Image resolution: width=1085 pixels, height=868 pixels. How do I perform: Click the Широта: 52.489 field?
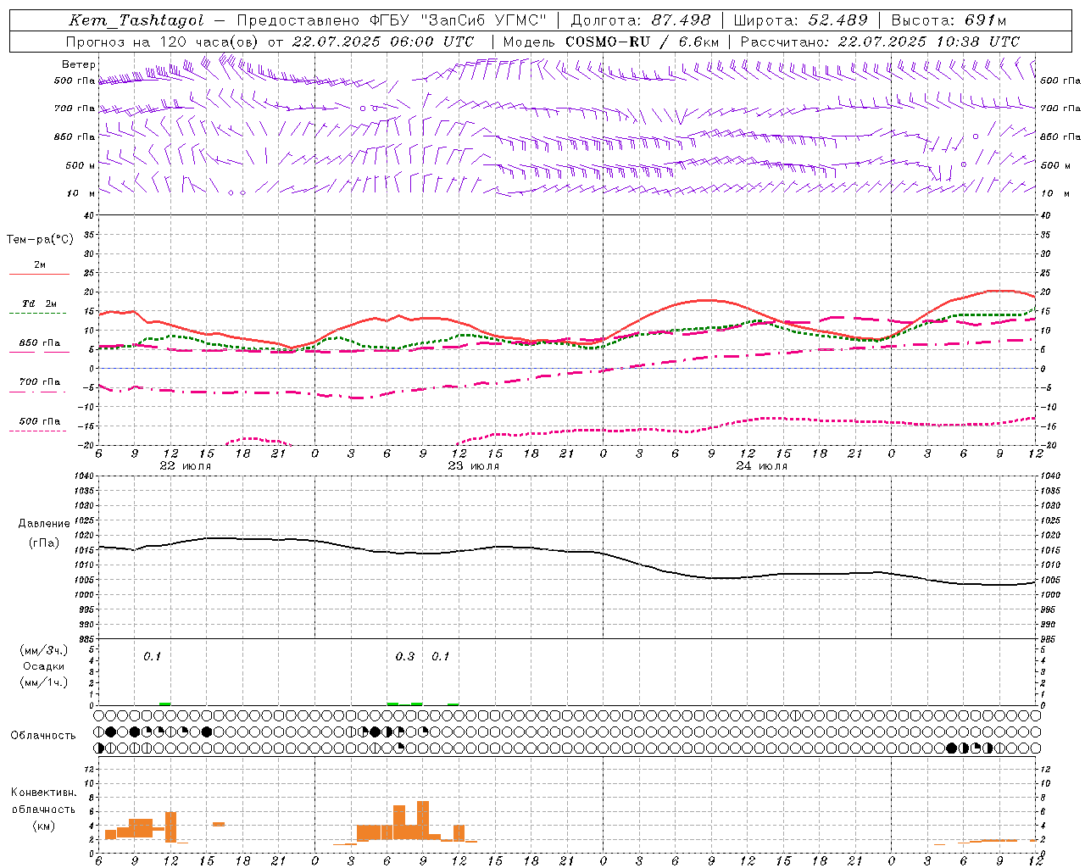click(x=801, y=20)
